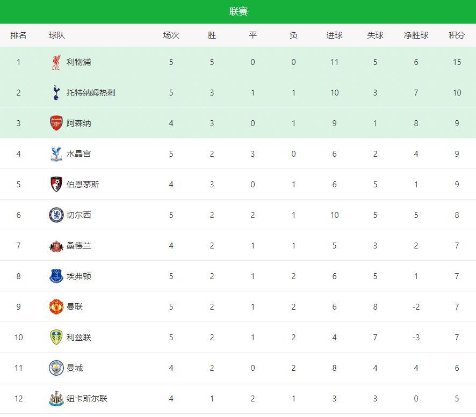Click the Sunderland club badge

56,246
